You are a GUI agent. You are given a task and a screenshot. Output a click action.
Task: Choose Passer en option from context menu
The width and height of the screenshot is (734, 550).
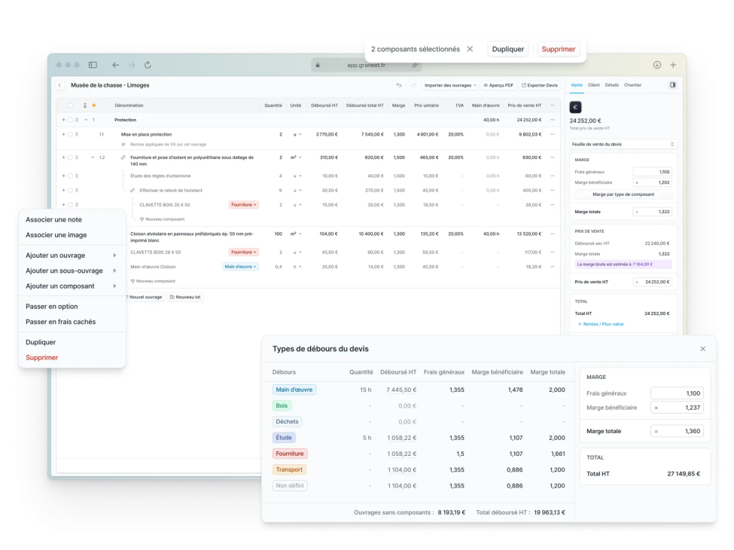(x=52, y=307)
